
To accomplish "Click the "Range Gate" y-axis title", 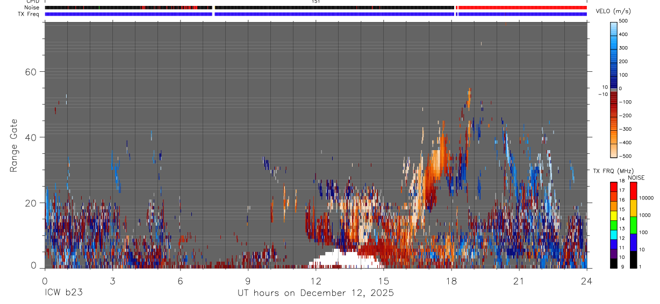I will pyautogui.click(x=14, y=145).
